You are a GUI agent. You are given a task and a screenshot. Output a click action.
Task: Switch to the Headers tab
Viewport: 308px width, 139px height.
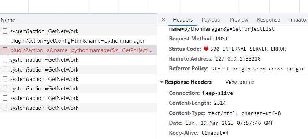coord(183,20)
